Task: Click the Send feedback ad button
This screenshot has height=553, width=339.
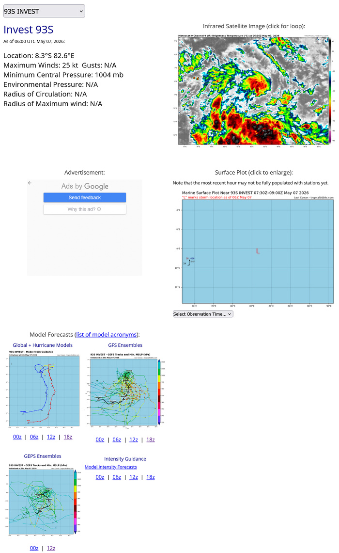Action: 85,197
